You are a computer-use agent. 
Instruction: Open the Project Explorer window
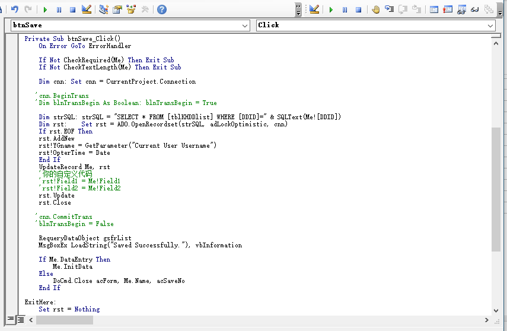coord(103,9)
